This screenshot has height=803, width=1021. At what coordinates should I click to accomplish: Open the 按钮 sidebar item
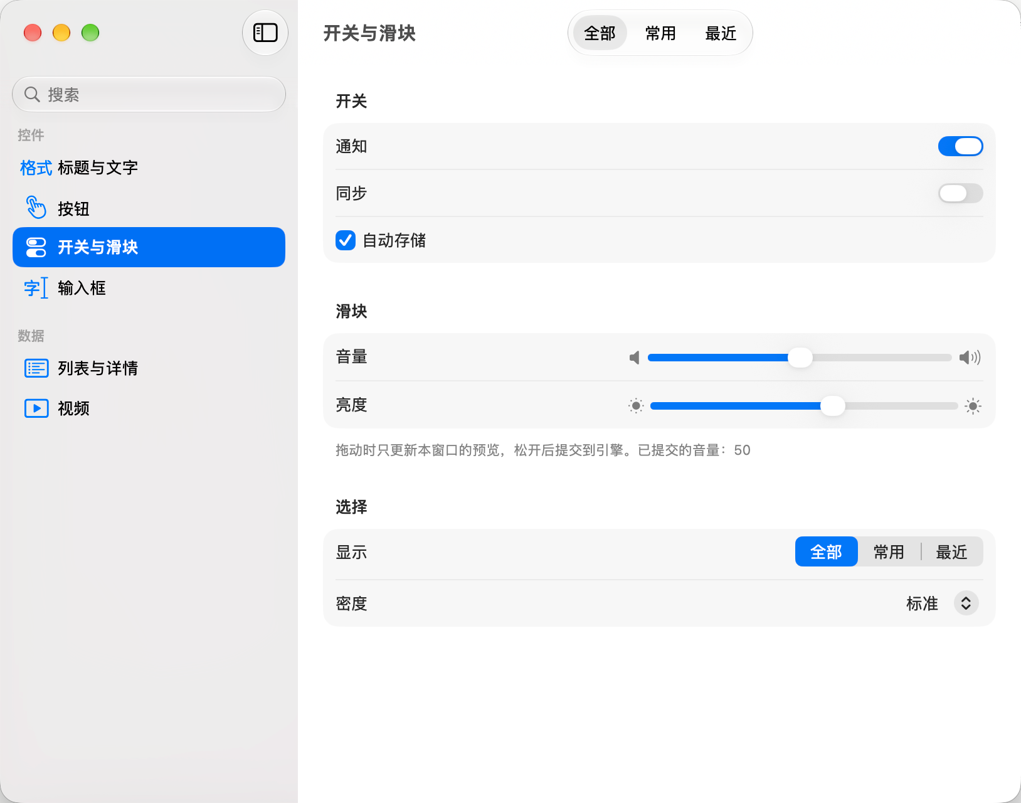[149, 208]
